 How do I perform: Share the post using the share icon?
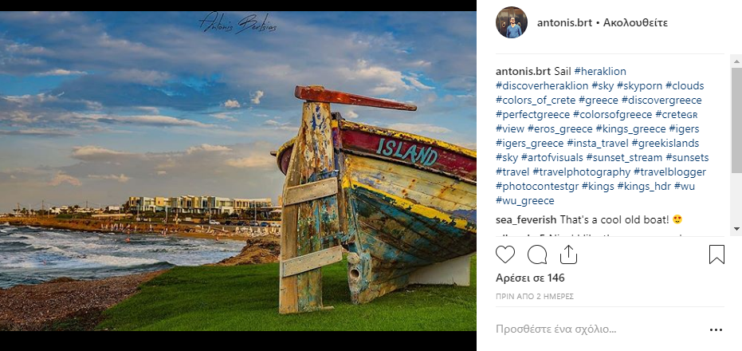coord(568,254)
